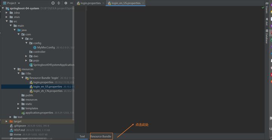Select the public folder

point(29,95)
